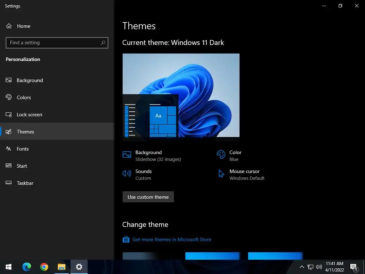Open the taskbar clock and date
The image size is (365, 274).
coord(334,267)
